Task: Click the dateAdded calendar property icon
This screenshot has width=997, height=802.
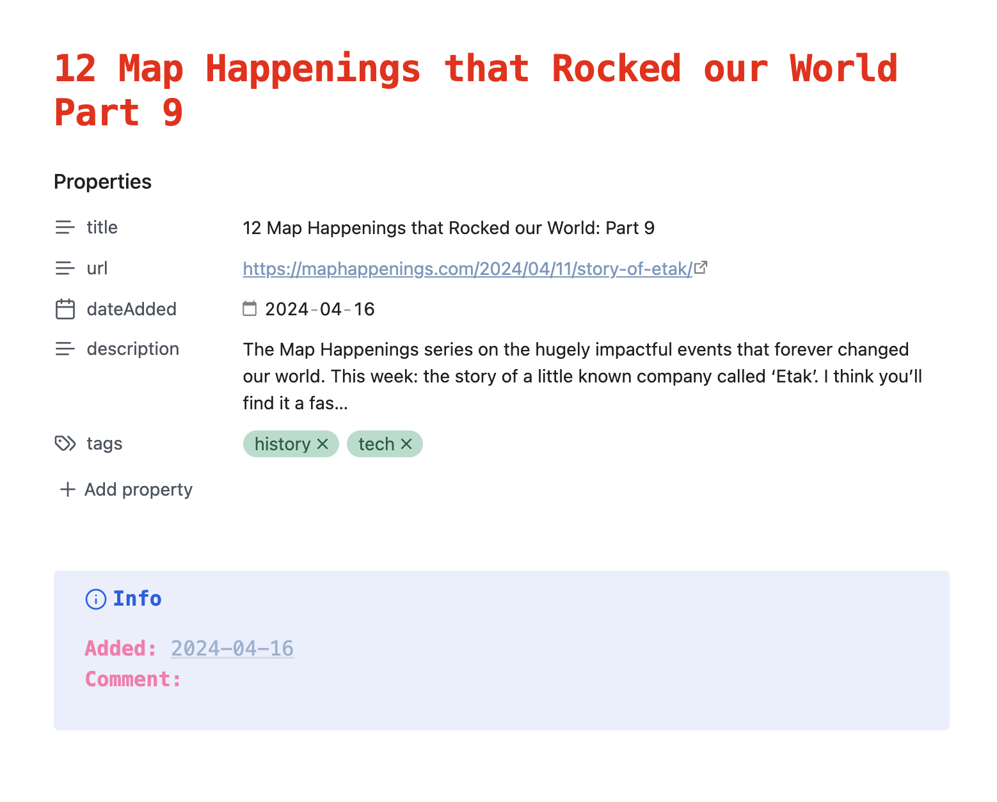Action: coord(65,310)
